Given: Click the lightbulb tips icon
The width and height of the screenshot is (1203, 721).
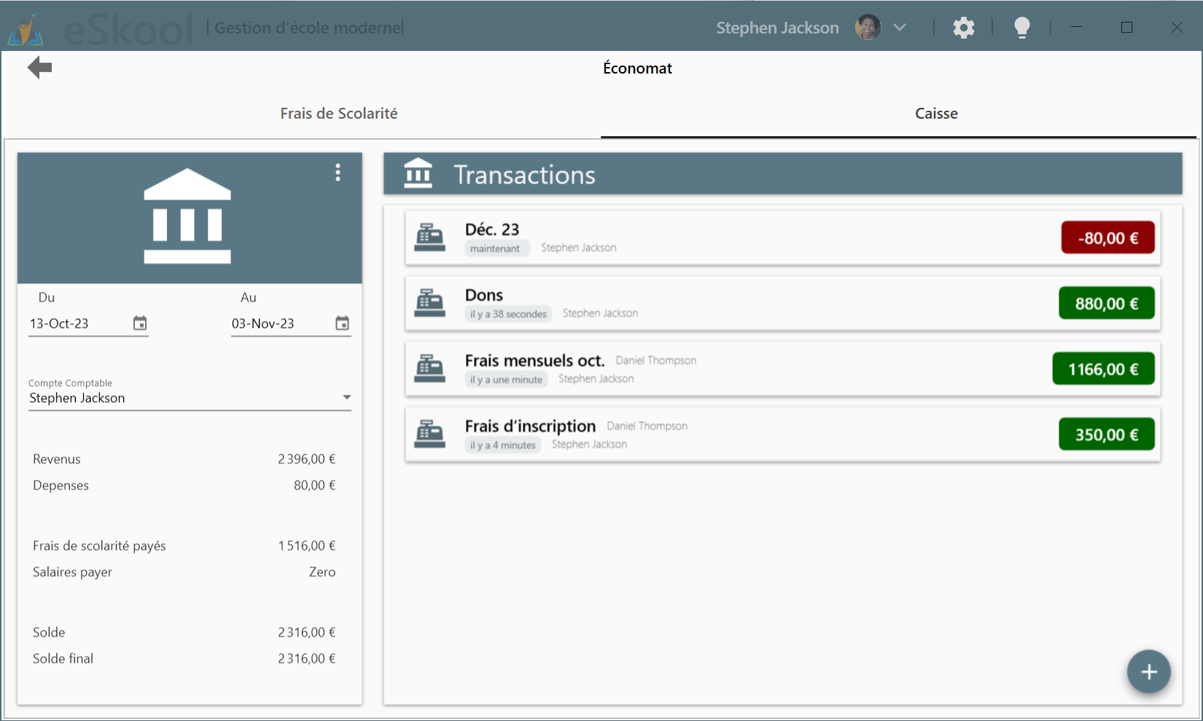Looking at the screenshot, I should pos(1021,28).
